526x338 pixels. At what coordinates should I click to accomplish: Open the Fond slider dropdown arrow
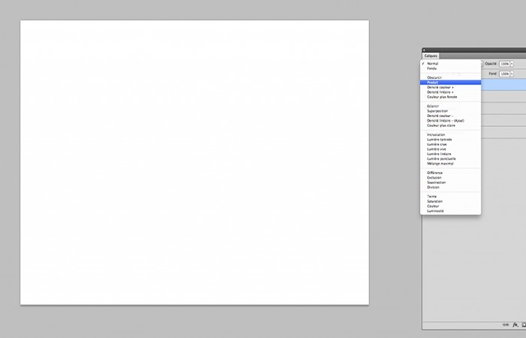coord(512,74)
